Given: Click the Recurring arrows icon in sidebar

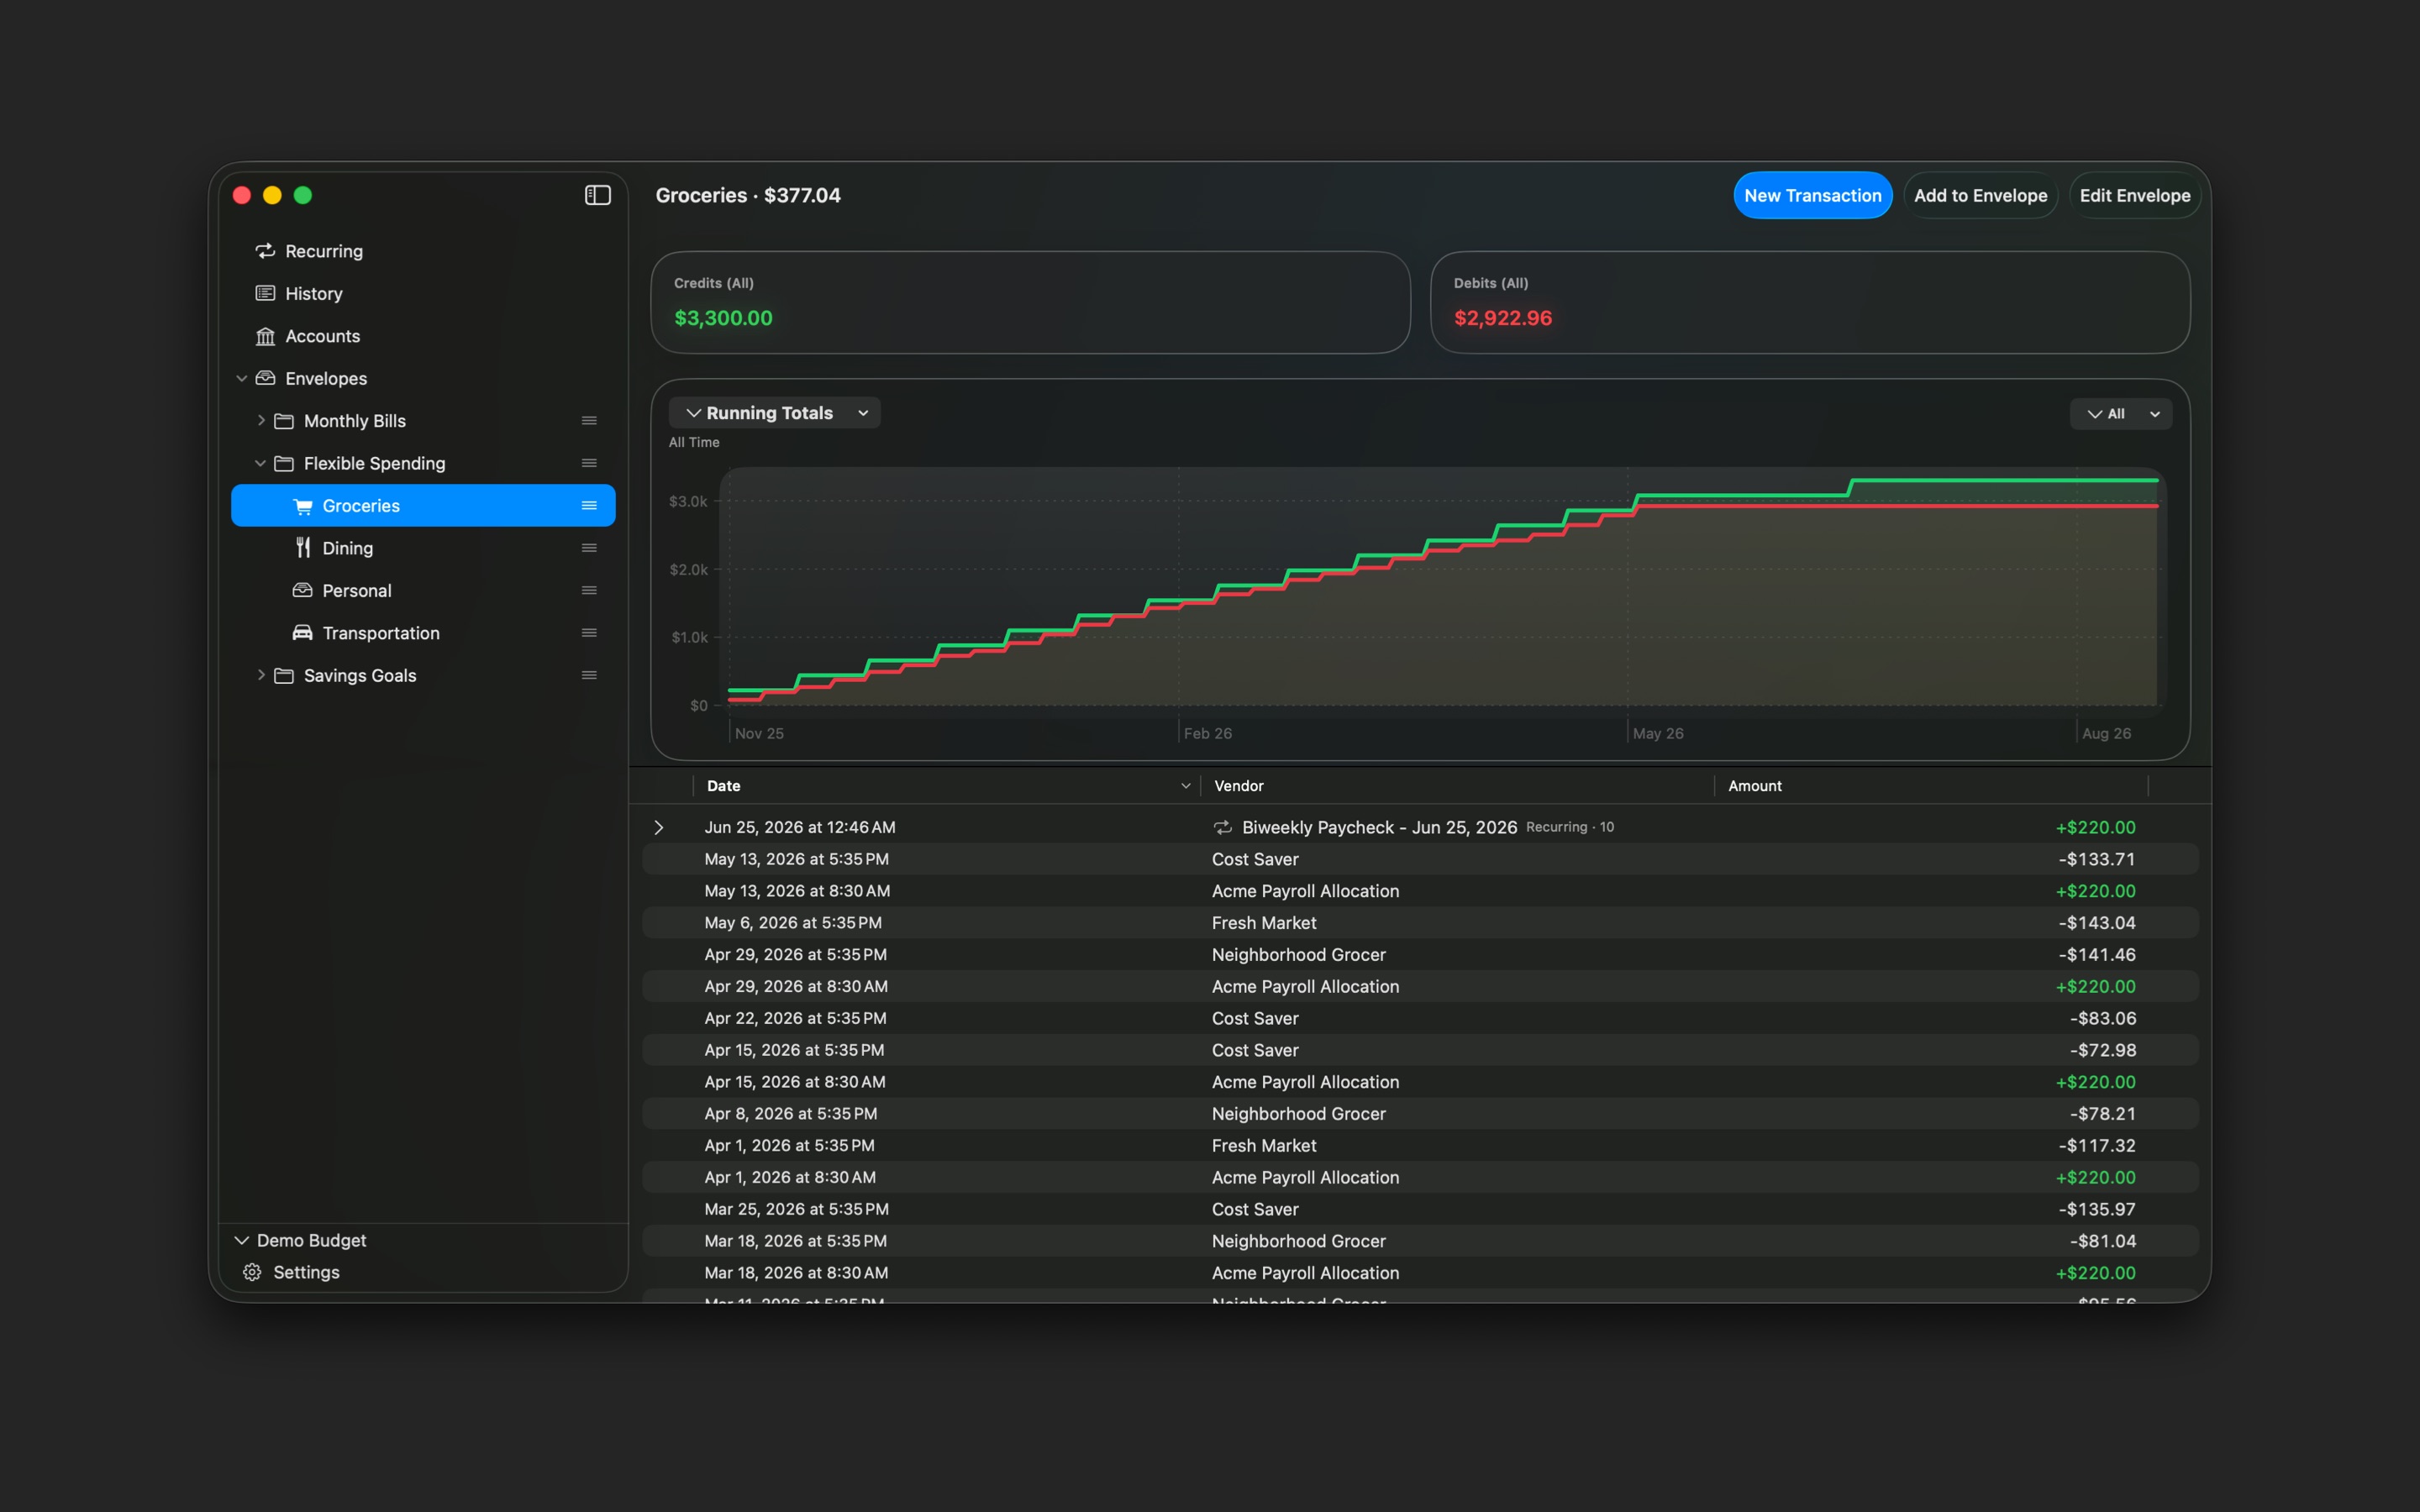Looking at the screenshot, I should pos(265,251).
